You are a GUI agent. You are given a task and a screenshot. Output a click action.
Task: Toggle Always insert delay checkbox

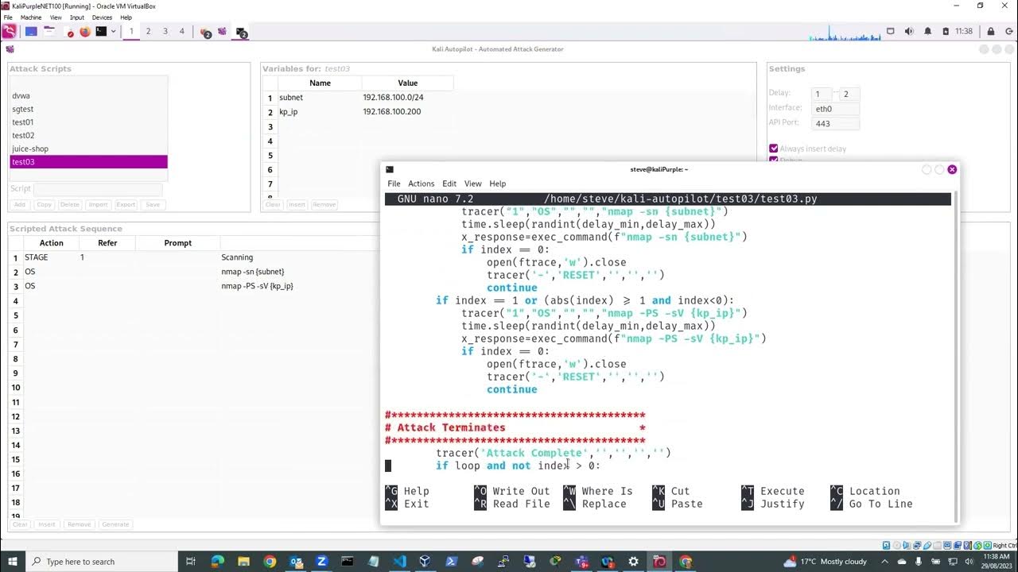(x=773, y=149)
